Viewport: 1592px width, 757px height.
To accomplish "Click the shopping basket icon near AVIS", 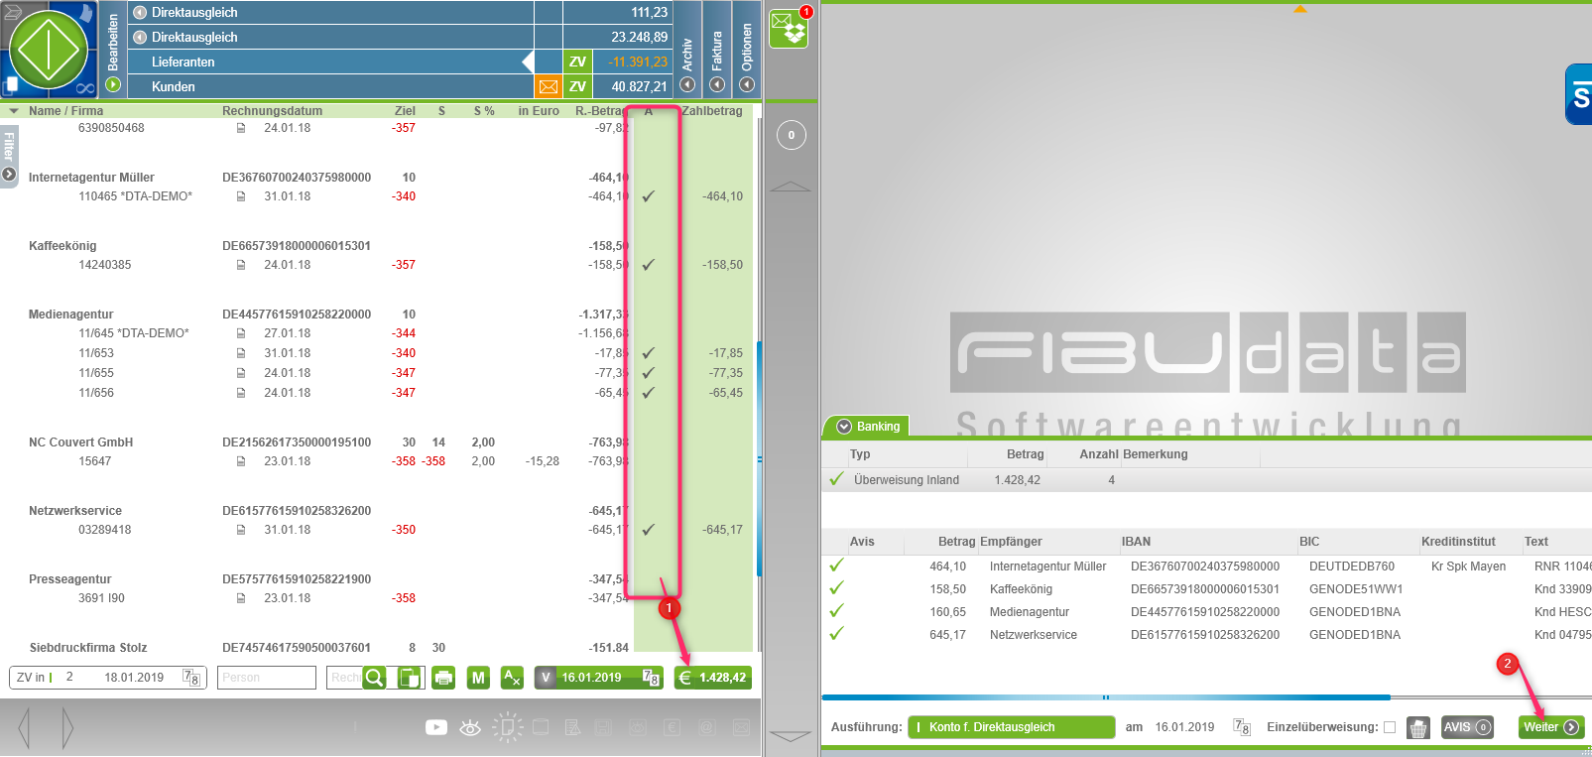I will [x=1418, y=727].
